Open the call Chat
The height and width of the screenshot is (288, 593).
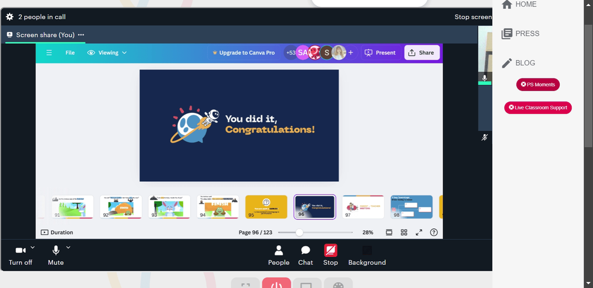coord(305,256)
